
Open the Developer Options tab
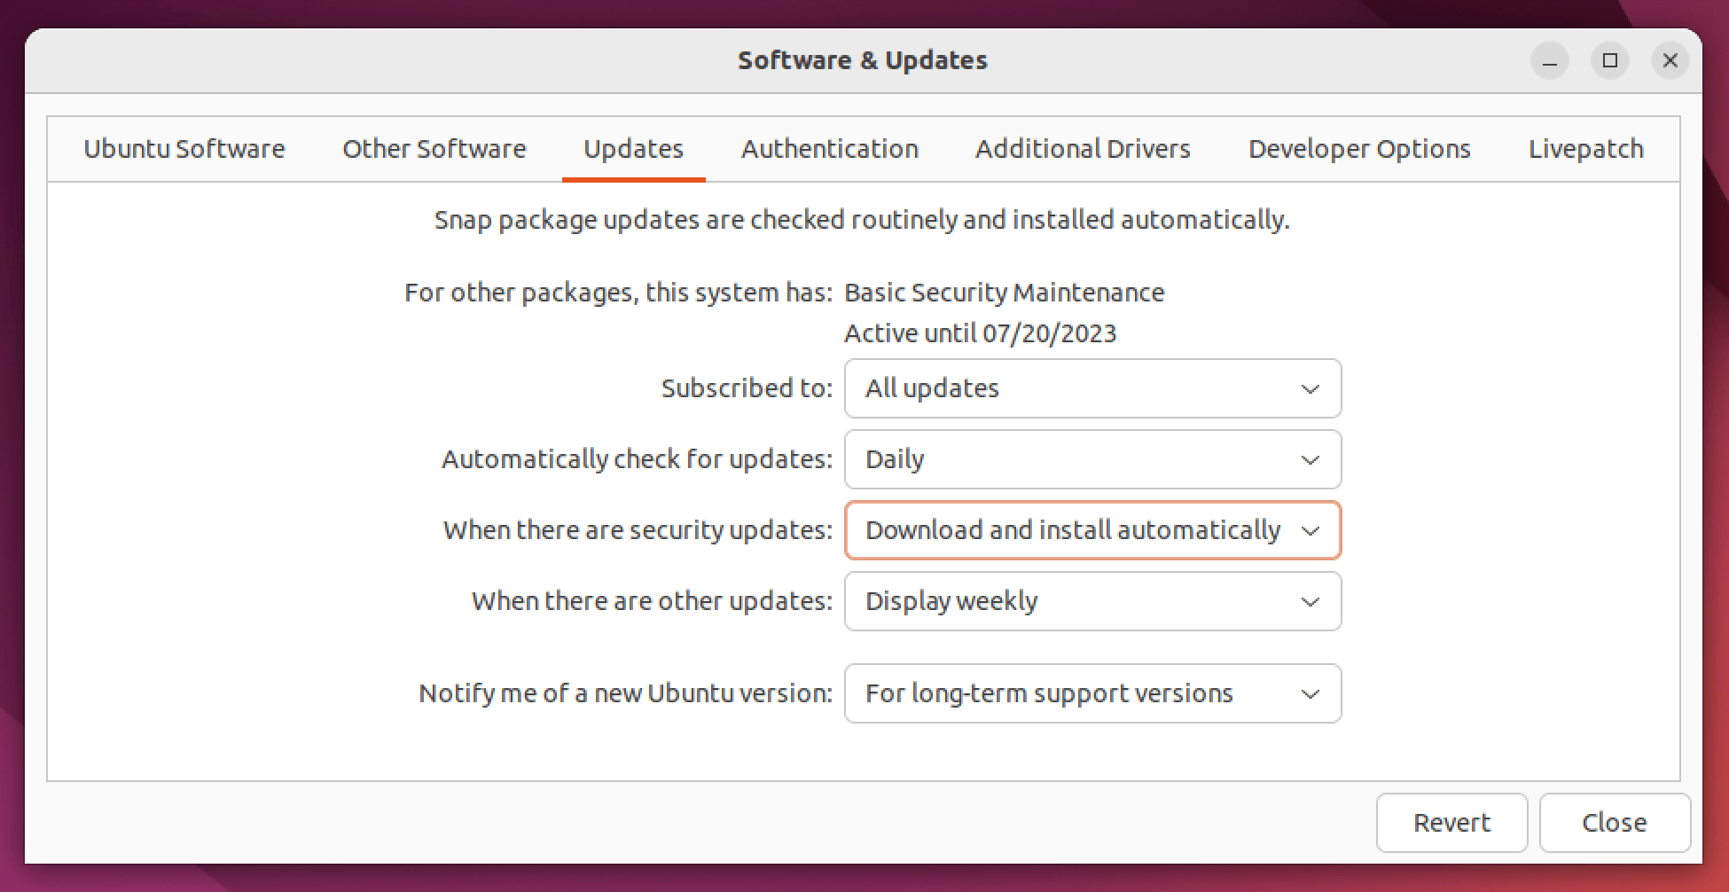click(1359, 149)
